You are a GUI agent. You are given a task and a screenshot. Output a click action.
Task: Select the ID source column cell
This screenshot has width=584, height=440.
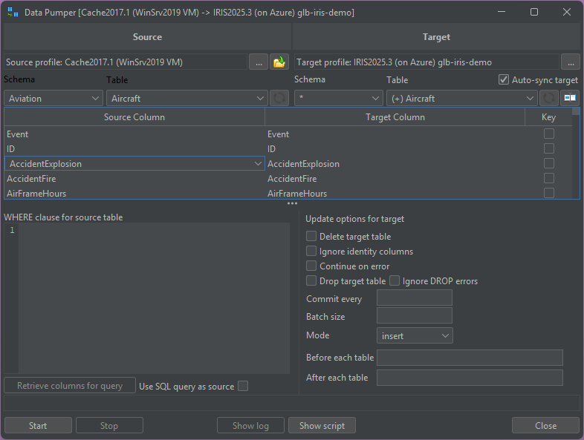[134, 149]
